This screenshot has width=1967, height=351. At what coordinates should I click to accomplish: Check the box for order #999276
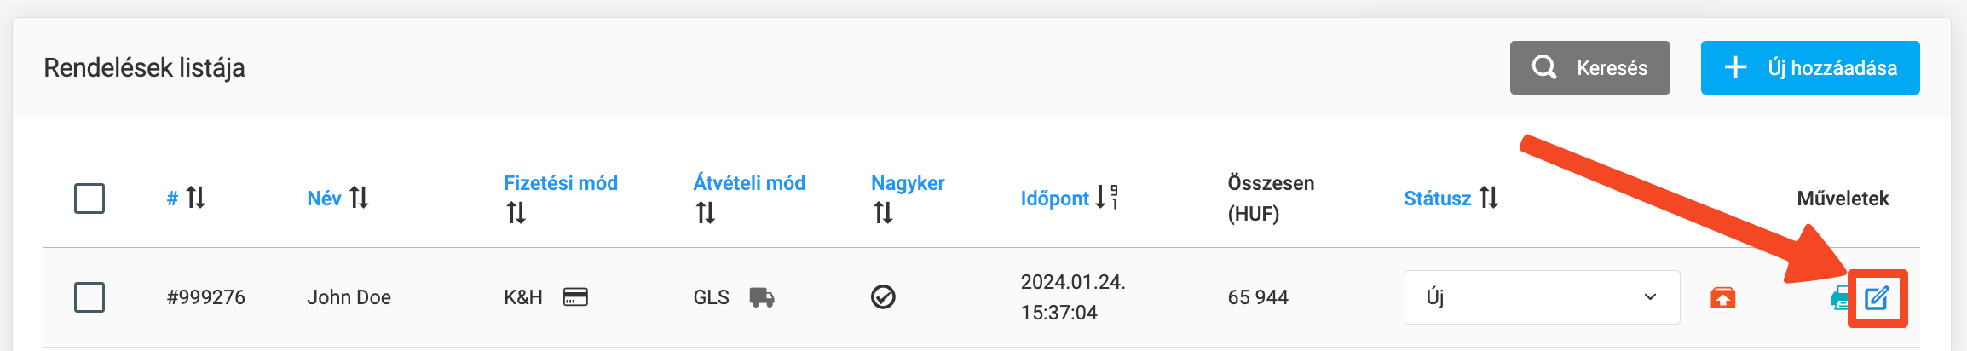[89, 297]
